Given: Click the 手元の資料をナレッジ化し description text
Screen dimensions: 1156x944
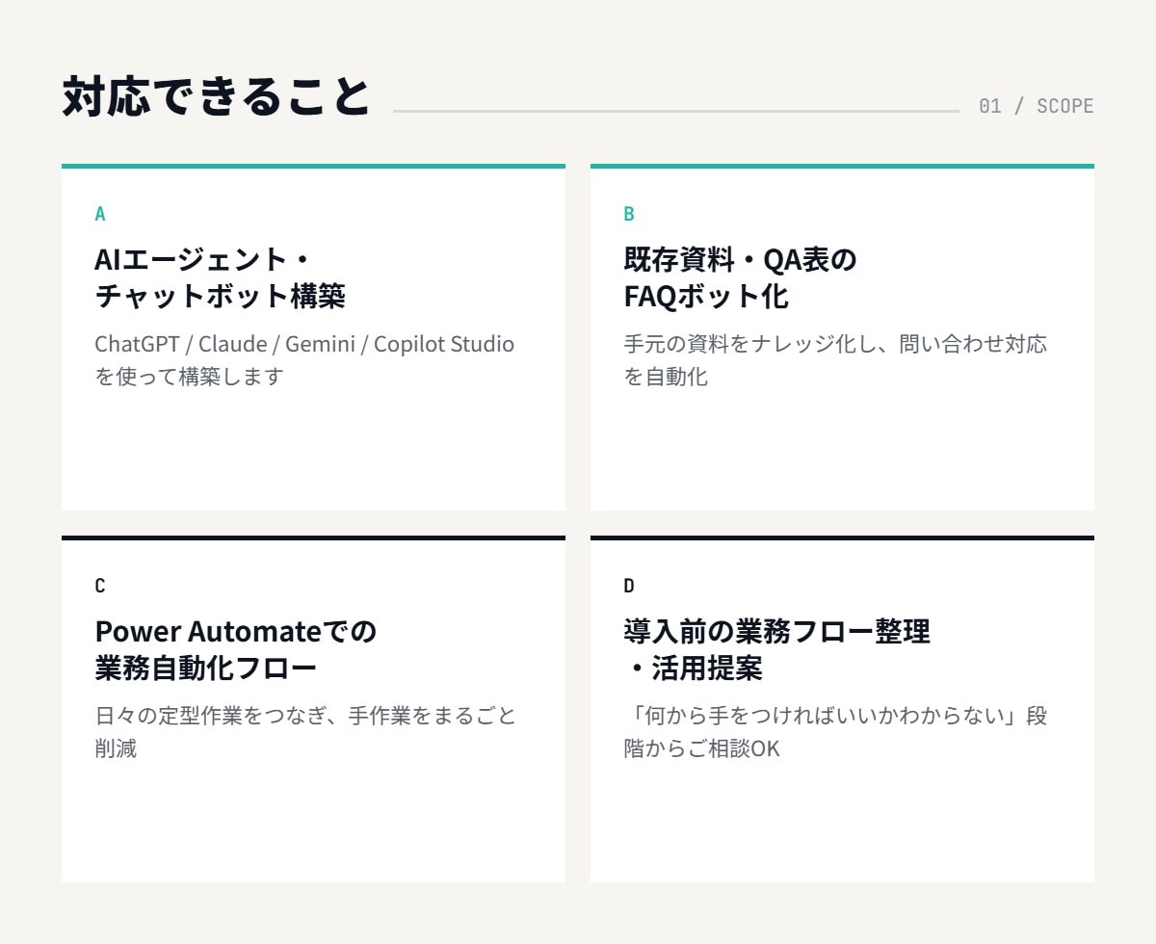Looking at the screenshot, I should (835, 360).
